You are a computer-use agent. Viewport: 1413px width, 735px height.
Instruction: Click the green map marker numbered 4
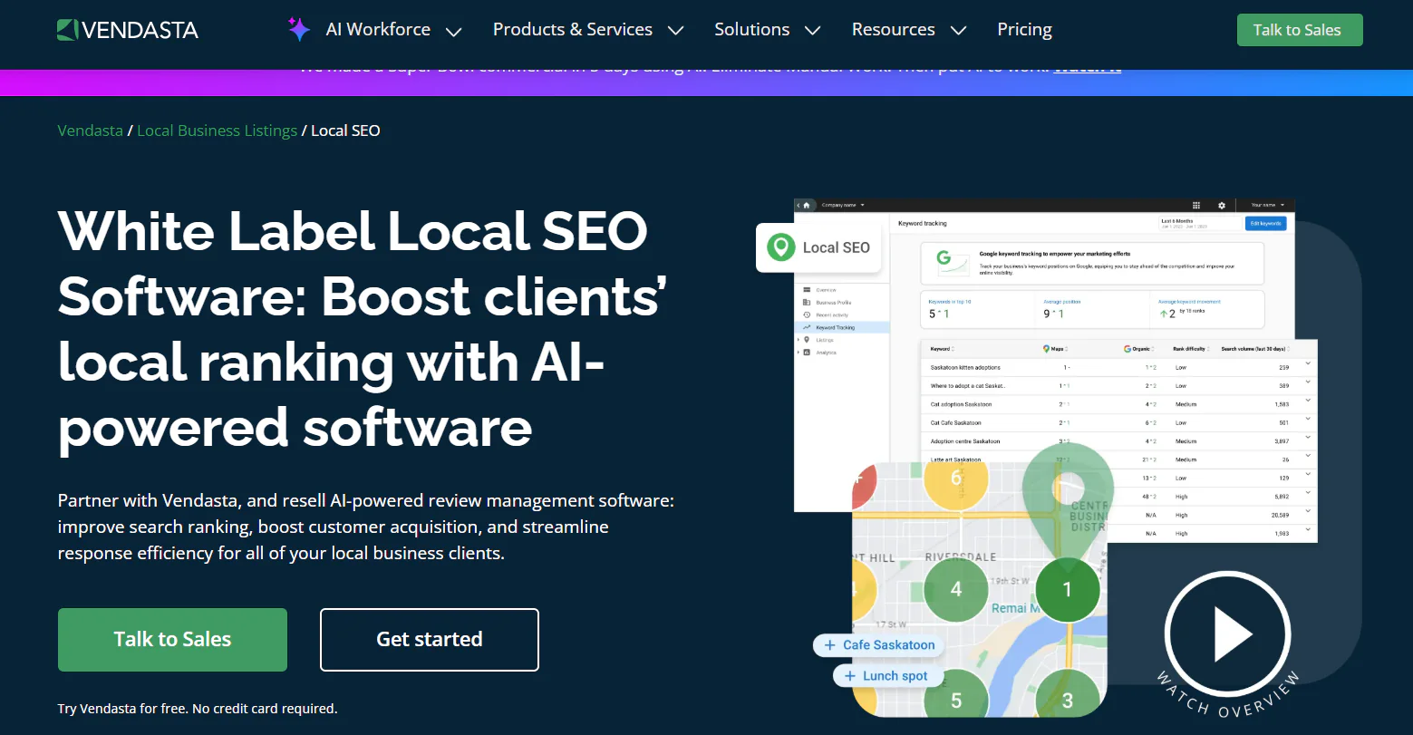[x=955, y=589]
